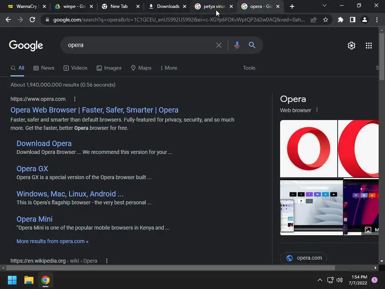This screenshot has width=385, height=289.
Task: Reload the current page
Action: click(32, 20)
